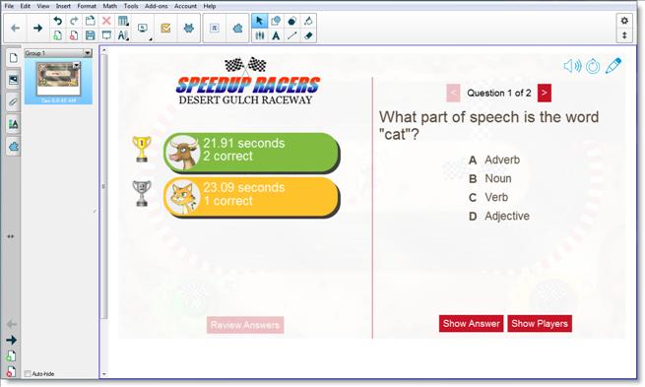Restart activity with circular arrow icon

(x=593, y=66)
